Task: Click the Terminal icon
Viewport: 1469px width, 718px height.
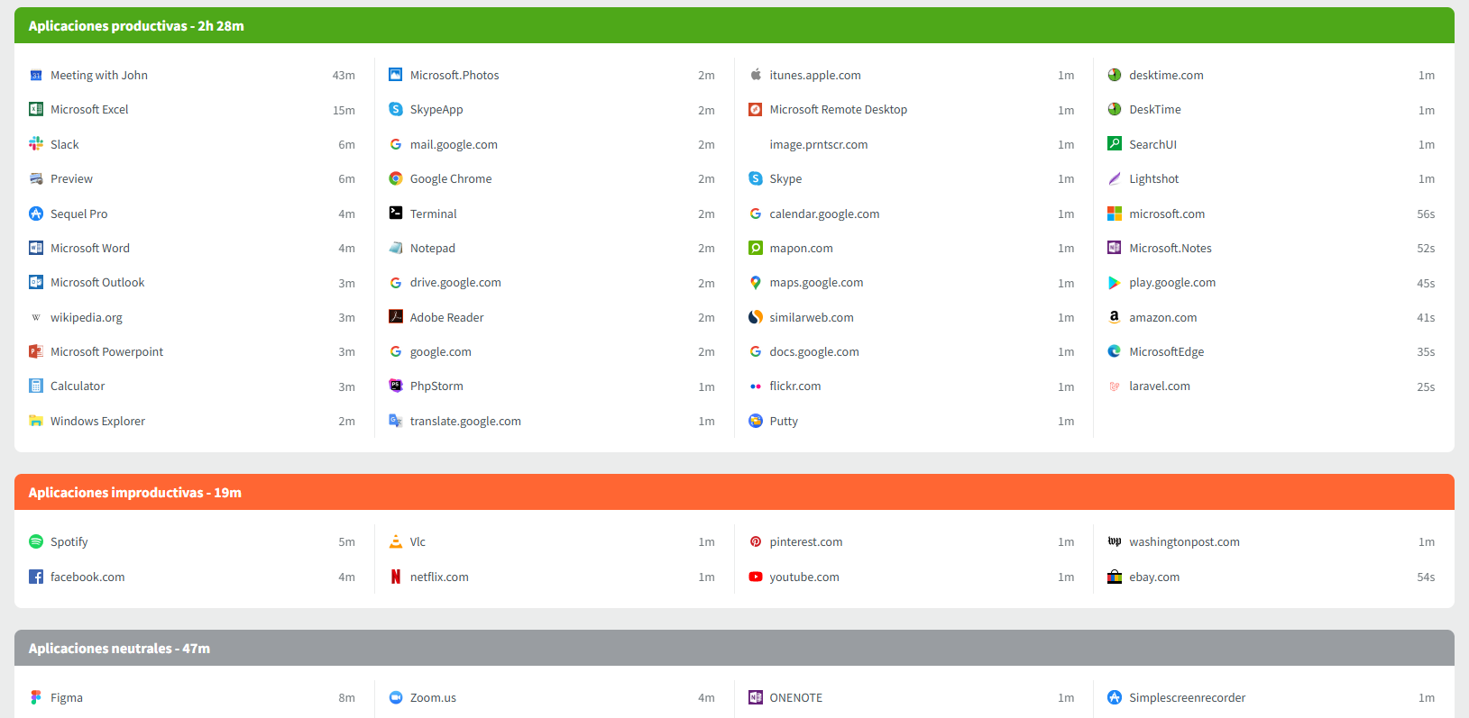Action: pyautogui.click(x=396, y=214)
